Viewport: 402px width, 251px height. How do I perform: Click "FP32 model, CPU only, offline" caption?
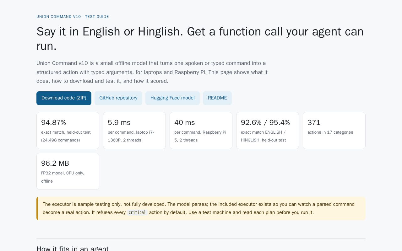coord(63,177)
